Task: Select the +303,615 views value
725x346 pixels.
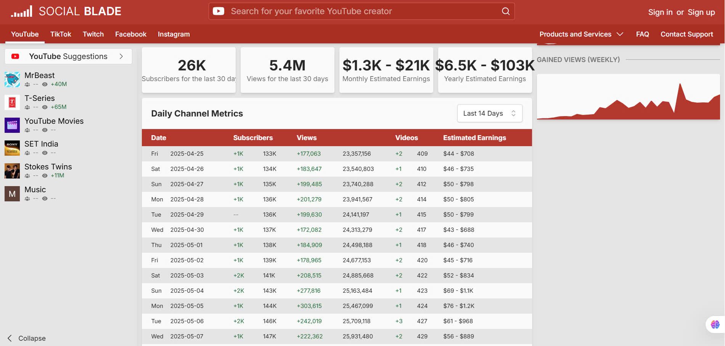Action: point(309,306)
